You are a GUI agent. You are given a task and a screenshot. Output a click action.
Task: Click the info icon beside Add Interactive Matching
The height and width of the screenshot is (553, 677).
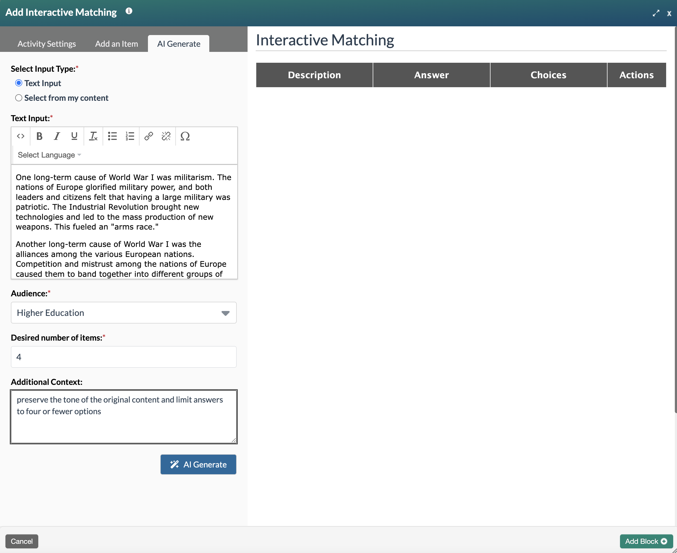coord(129,11)
